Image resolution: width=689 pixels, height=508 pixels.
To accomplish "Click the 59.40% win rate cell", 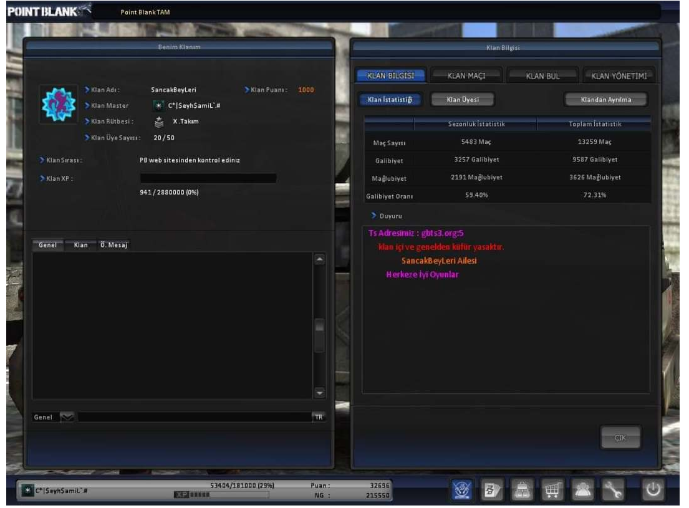I will [x=476, y=194].
